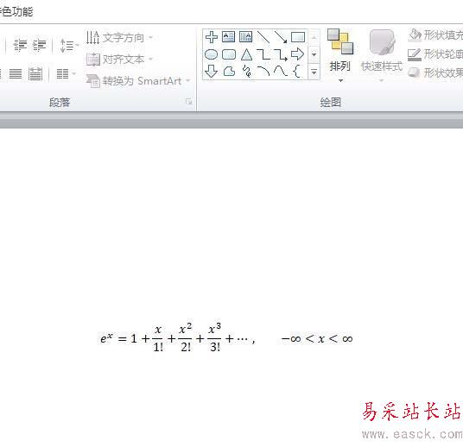This screenshot has width=463, height=447.
Task: Expand the full shapes gallery
Action: (x=314, y=72)
